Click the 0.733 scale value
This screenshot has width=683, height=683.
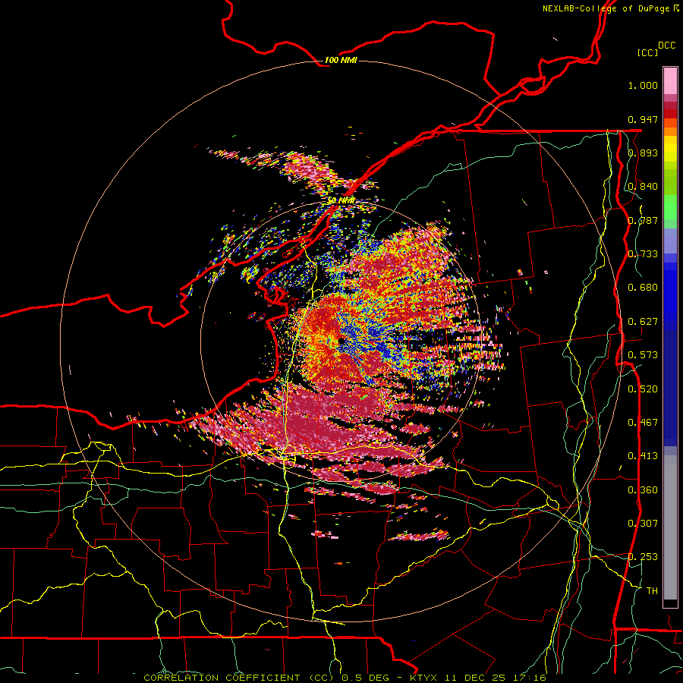(x=643, y=254)
